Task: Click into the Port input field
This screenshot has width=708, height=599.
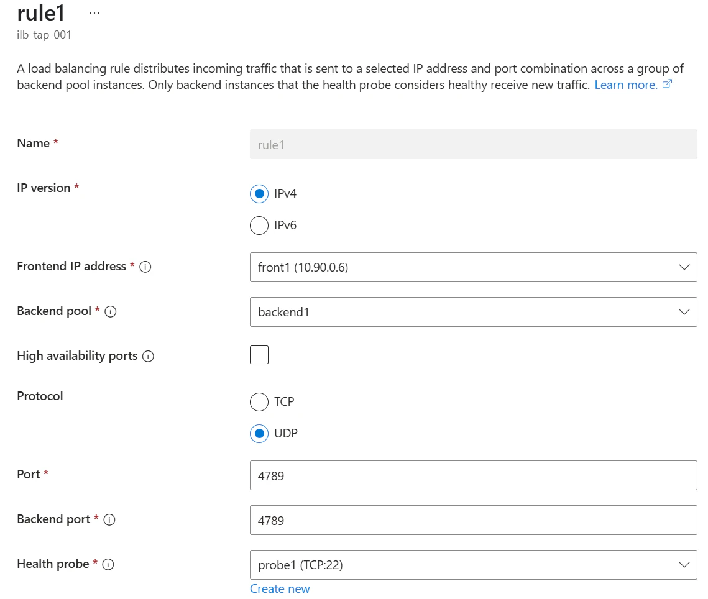Action: click(473, 475)
